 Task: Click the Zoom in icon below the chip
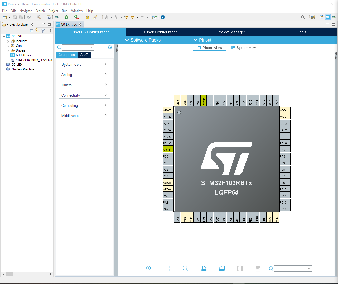(149, 268)
